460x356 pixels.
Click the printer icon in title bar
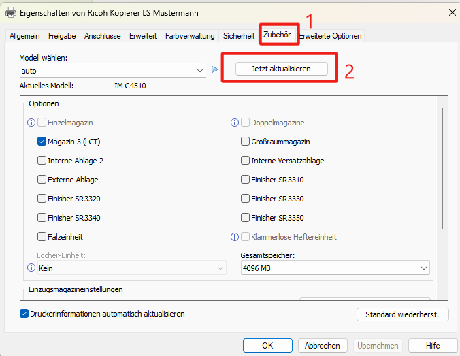tap(12, 12)
